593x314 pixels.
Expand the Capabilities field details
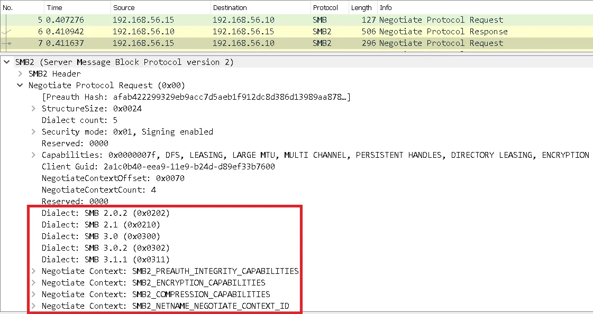click(33, 155)
